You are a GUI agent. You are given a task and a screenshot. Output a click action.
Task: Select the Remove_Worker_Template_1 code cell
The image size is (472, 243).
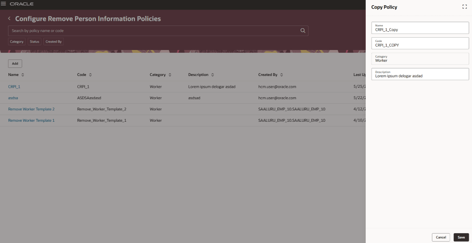click(102, 120)
